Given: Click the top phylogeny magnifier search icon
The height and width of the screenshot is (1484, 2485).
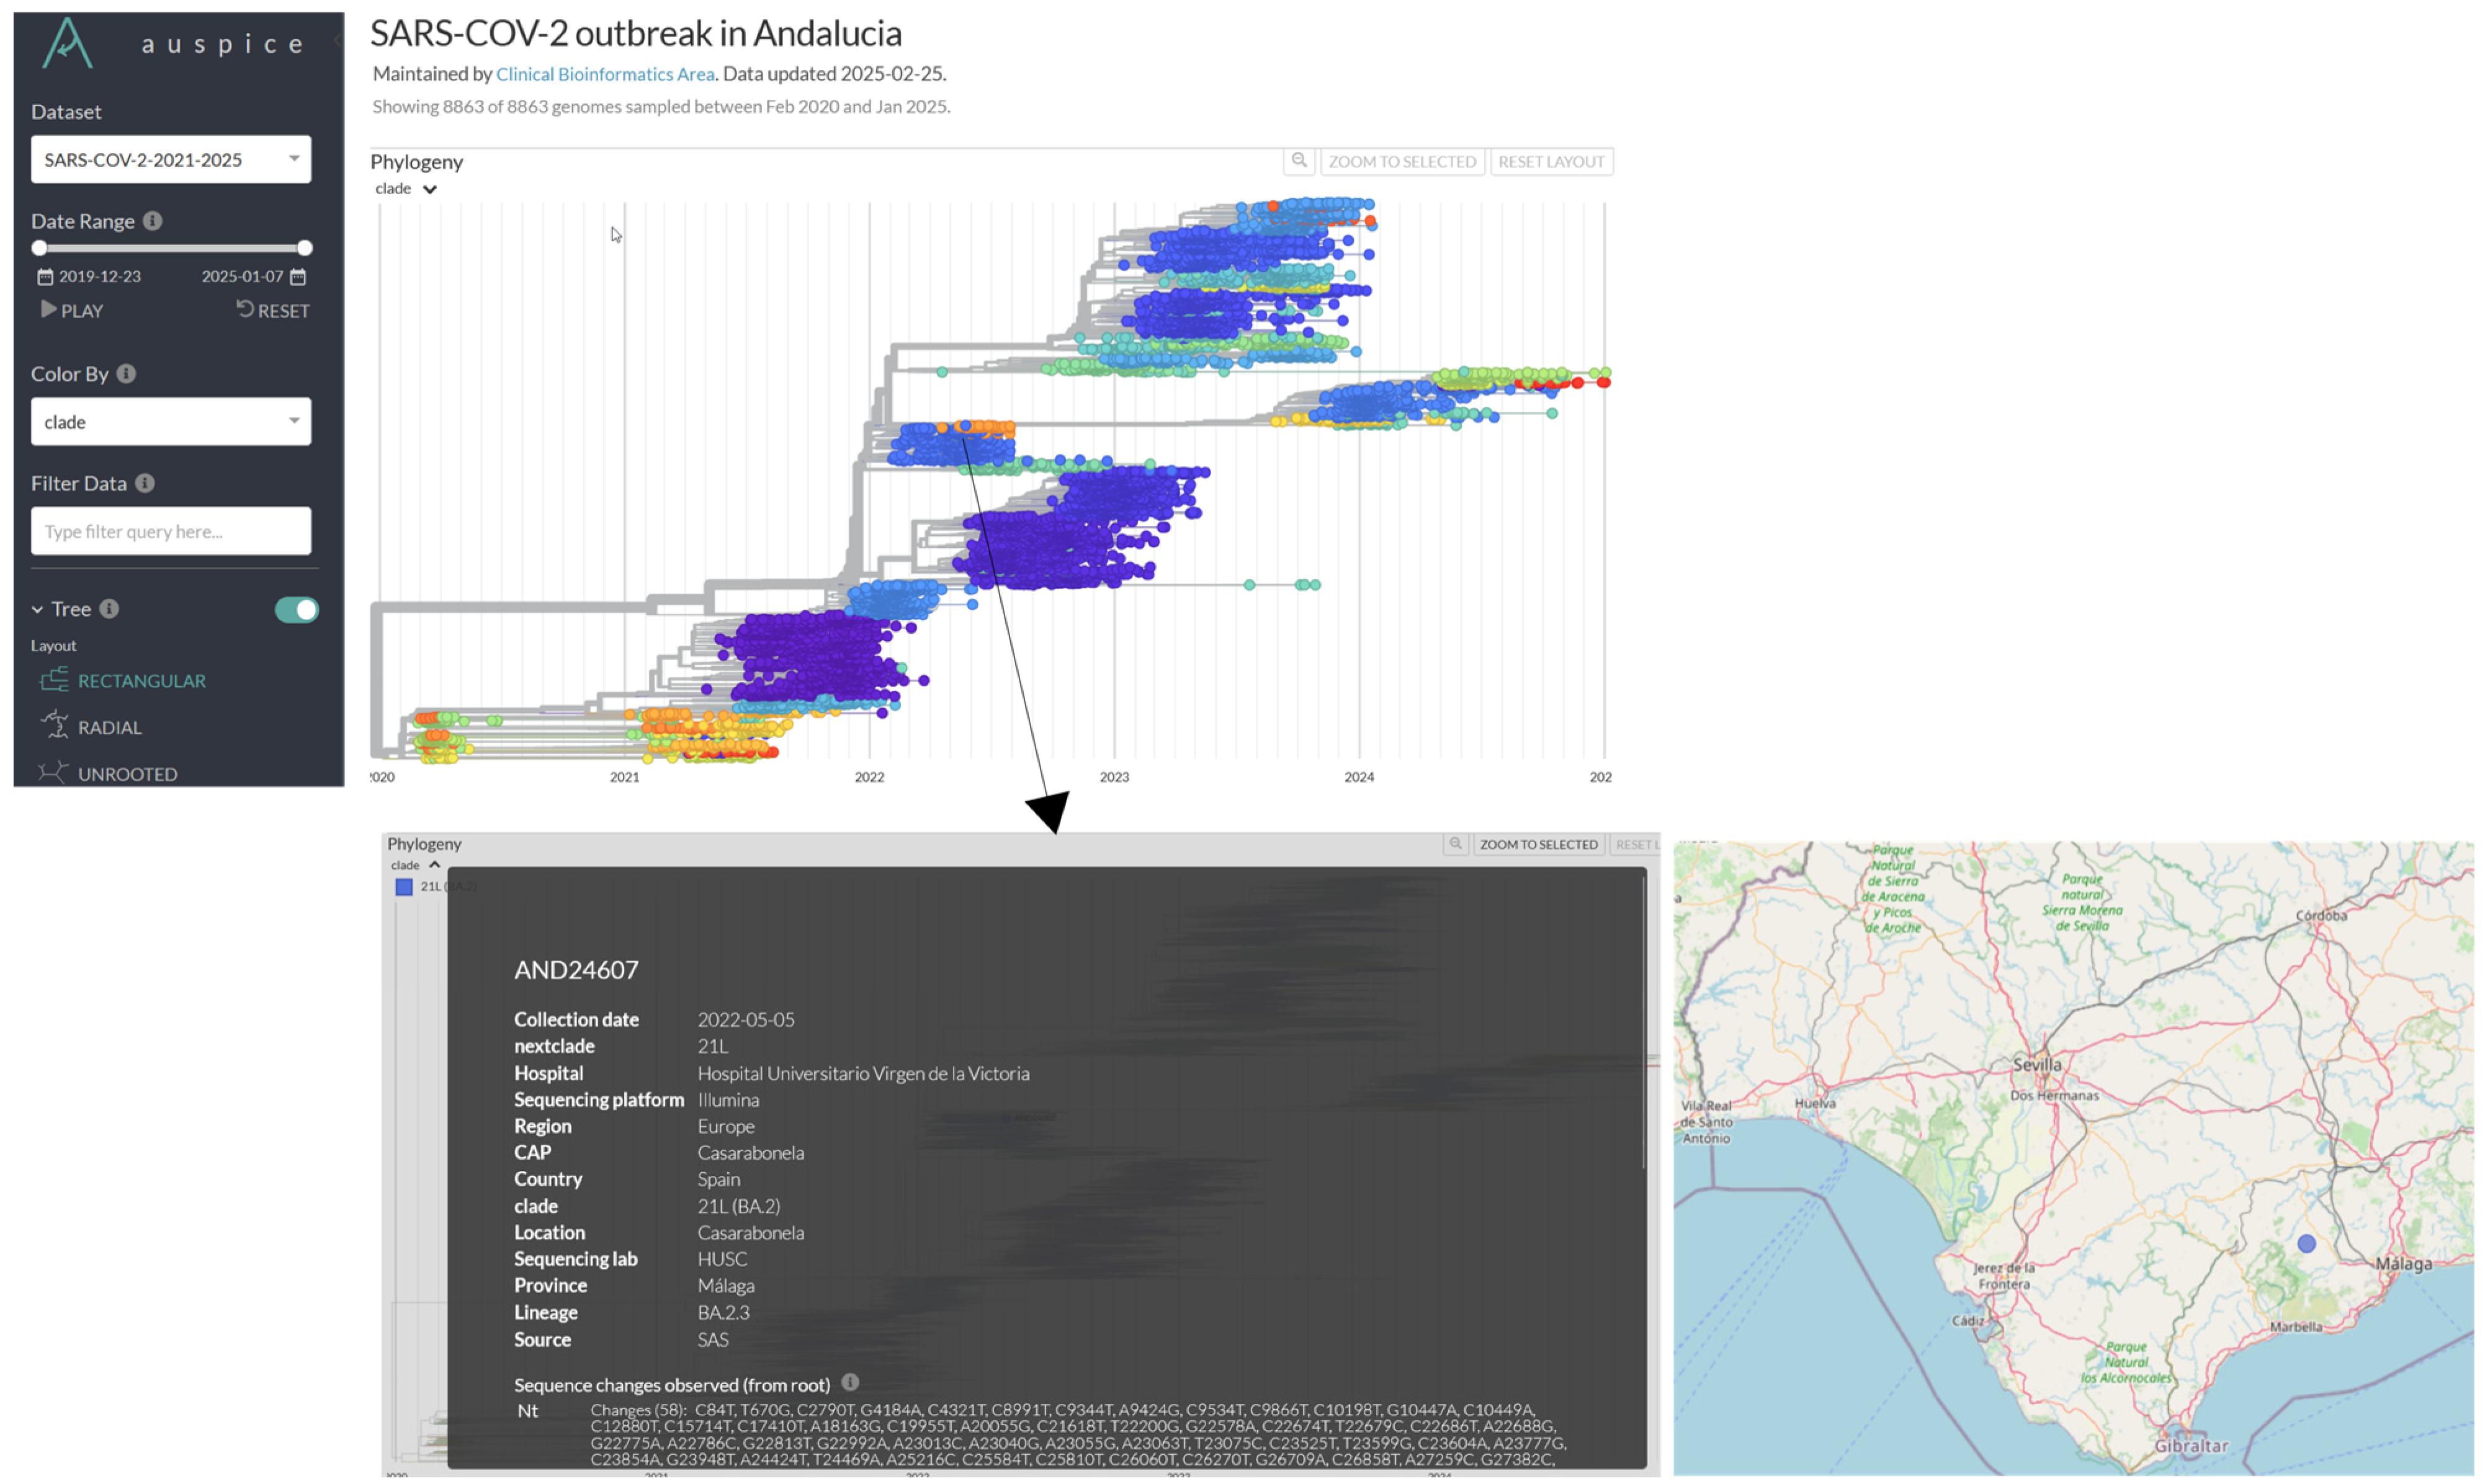Looking at the screenshot, I should [1299, 161].
